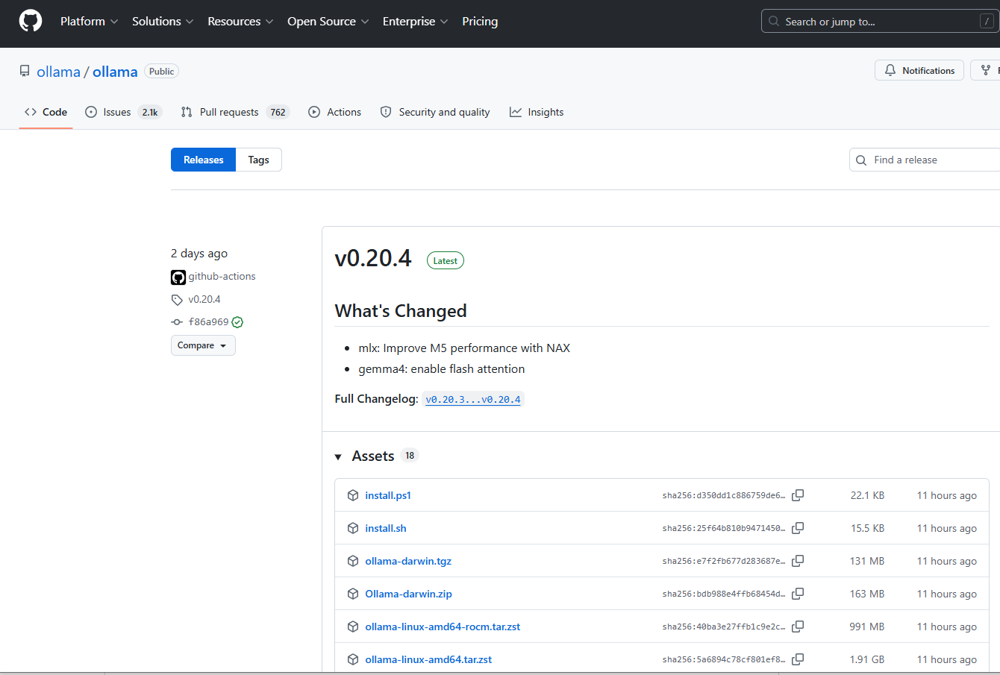
Task: Switch to the Code tab
Action: coord(46,112)
